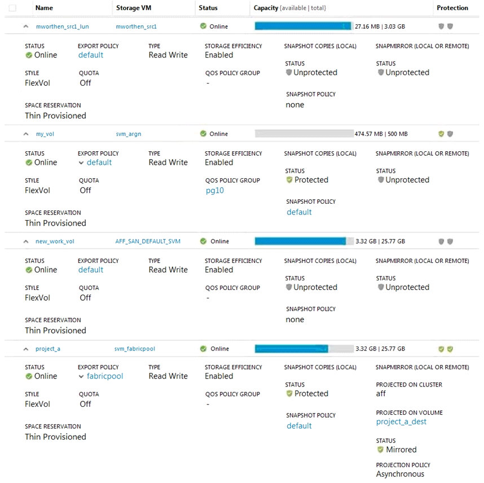The image size is (484, 483).
Task: Tick the select-all checkbox in header
Action: tap(12, 8)
